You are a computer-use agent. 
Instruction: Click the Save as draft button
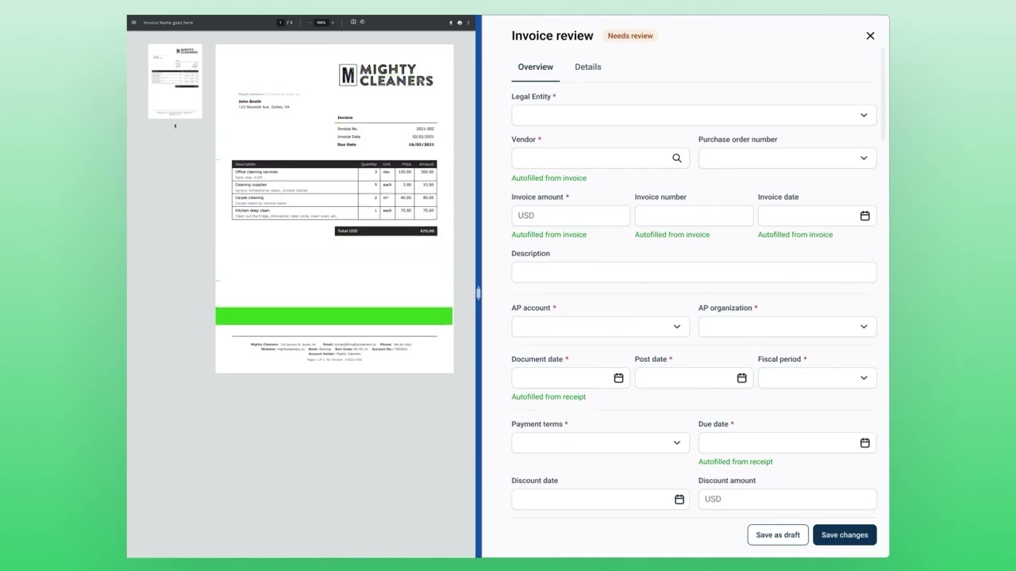pos(778,535)
